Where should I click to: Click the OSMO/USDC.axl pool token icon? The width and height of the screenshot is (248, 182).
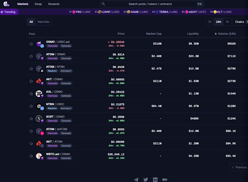(39, 43)
